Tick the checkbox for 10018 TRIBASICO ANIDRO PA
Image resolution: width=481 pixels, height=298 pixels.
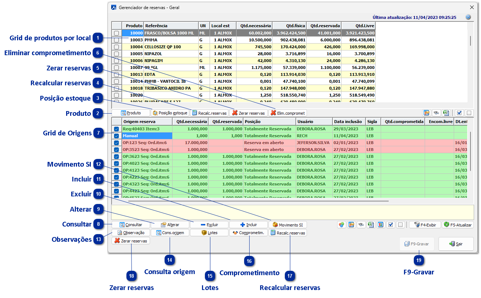[117, 88]
